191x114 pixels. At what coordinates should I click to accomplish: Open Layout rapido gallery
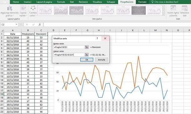pos(23,11)
